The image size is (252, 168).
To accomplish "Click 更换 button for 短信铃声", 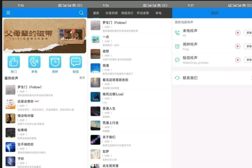I will (x=248, y=60).
